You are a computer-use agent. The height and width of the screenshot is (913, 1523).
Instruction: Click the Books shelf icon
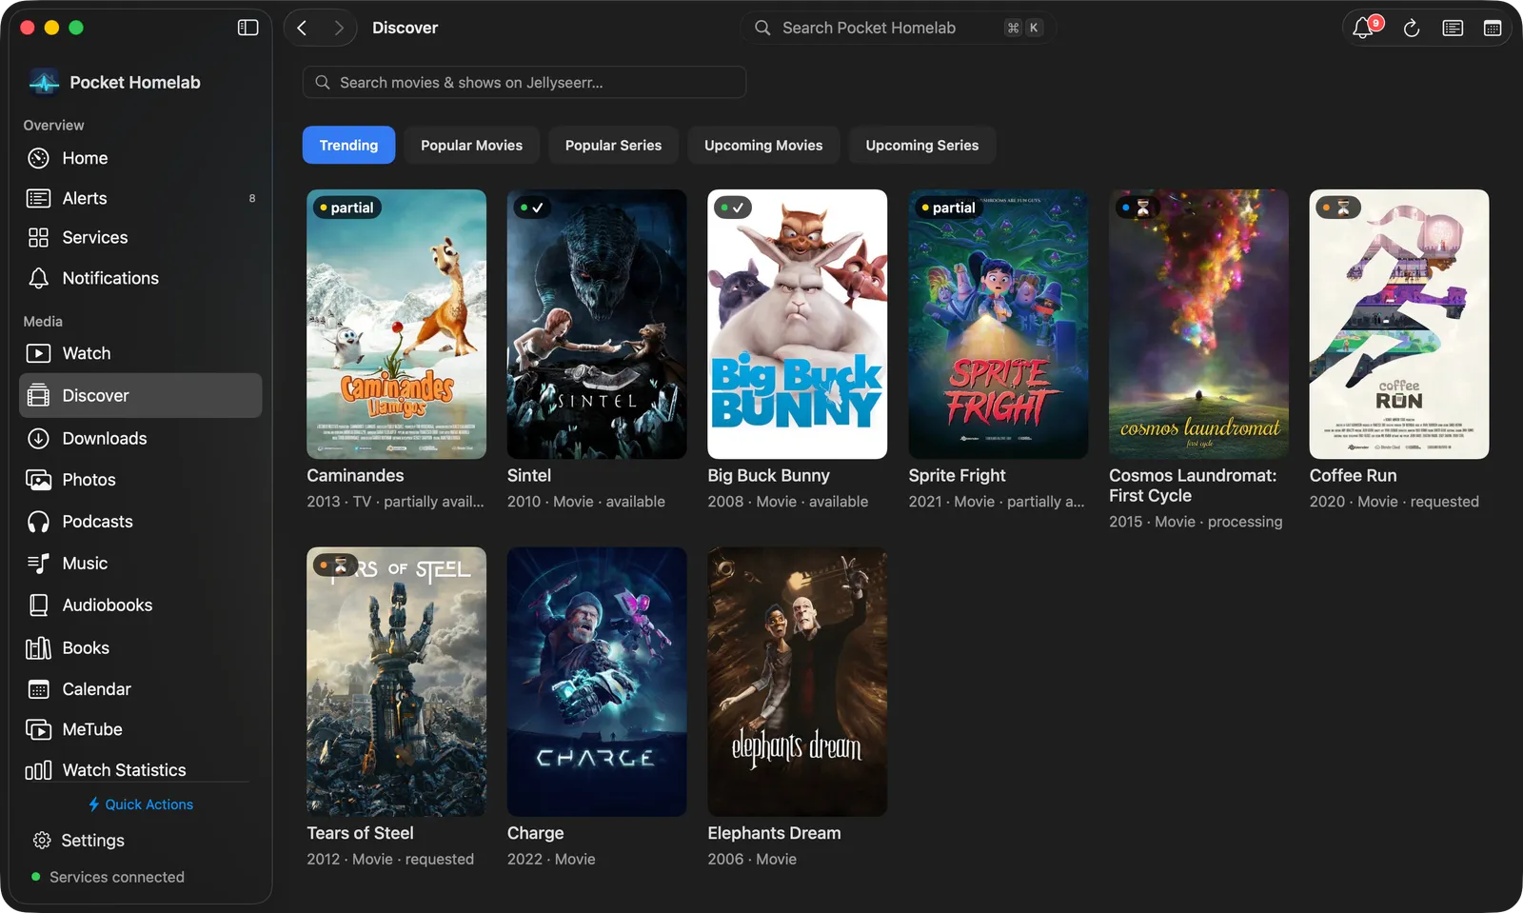(x=38, y=648)
